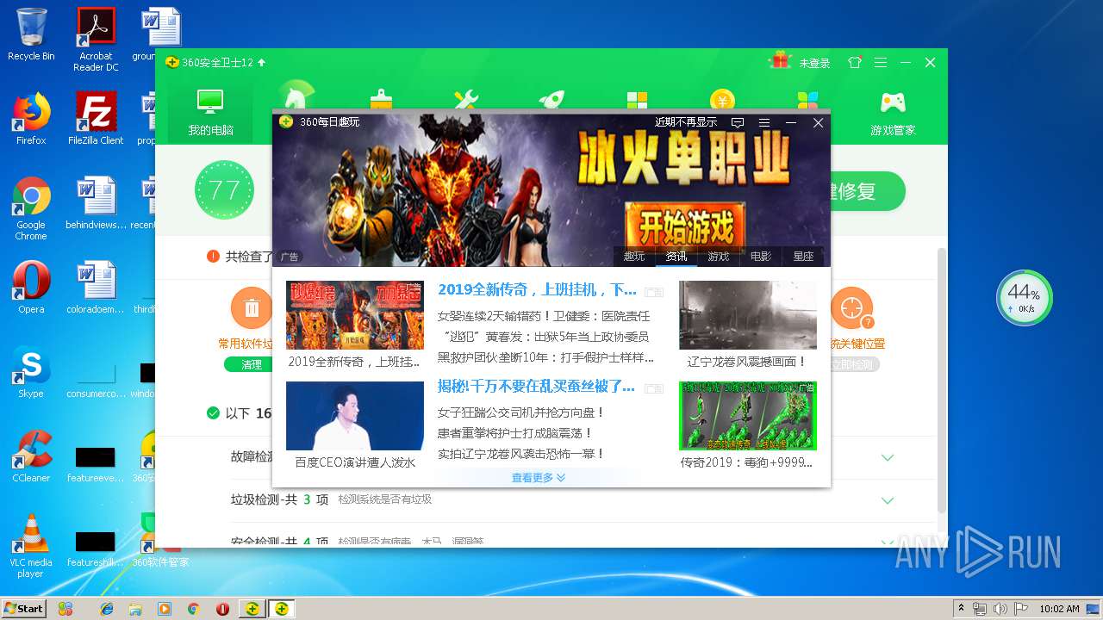This screenshot has width=1103, height=620.
Task: Open 我的电脑 tab in 360 Safe
Action: 210,113
